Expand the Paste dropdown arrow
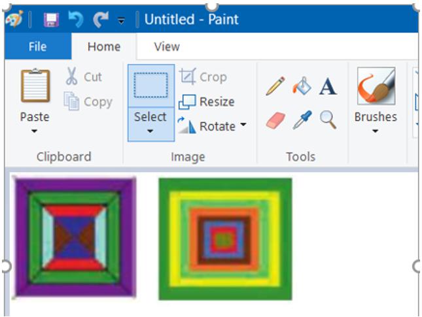 [x=35, y=131]
